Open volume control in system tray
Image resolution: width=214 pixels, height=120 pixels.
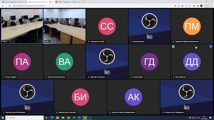click(195, 118)
